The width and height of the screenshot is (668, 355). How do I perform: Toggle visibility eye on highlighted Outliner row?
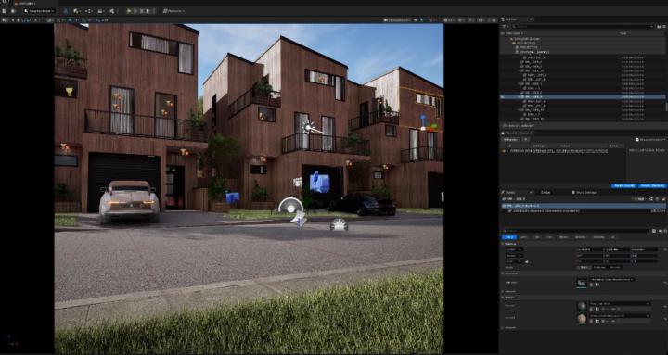click(502, 97)
